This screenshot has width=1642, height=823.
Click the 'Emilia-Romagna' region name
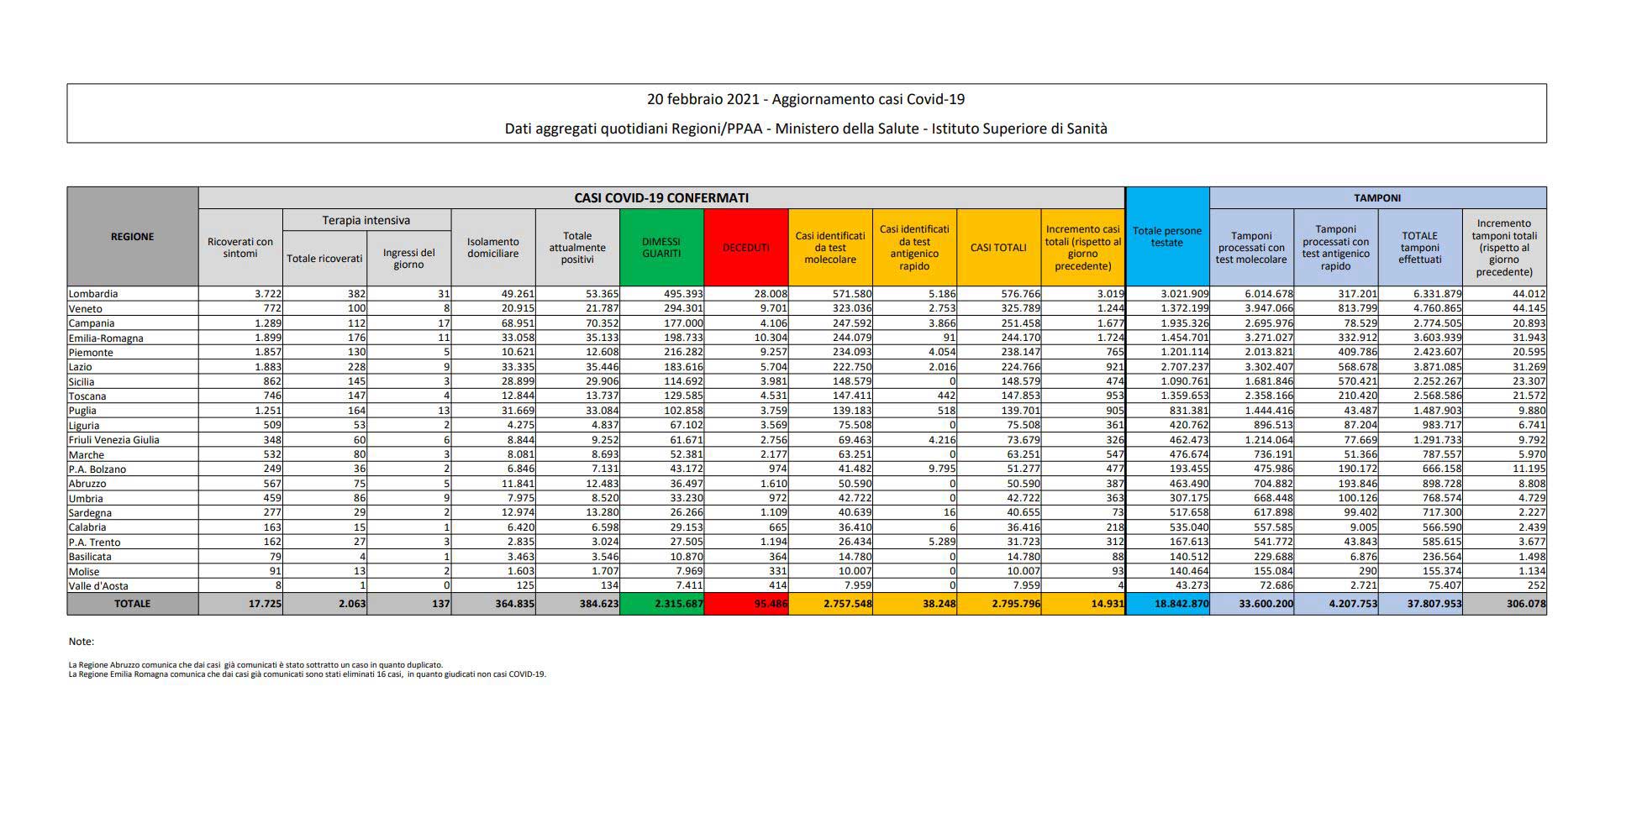pos(106,338)
